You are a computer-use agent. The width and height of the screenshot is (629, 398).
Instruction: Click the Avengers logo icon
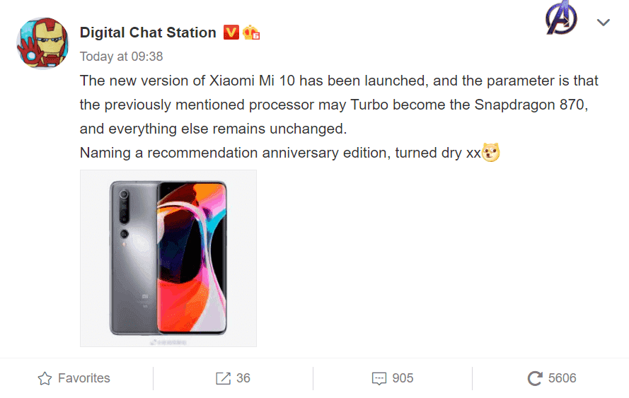(562, 19)
